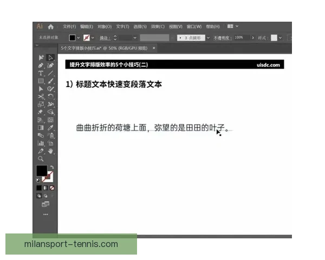Select the Mesh tool

50,120
